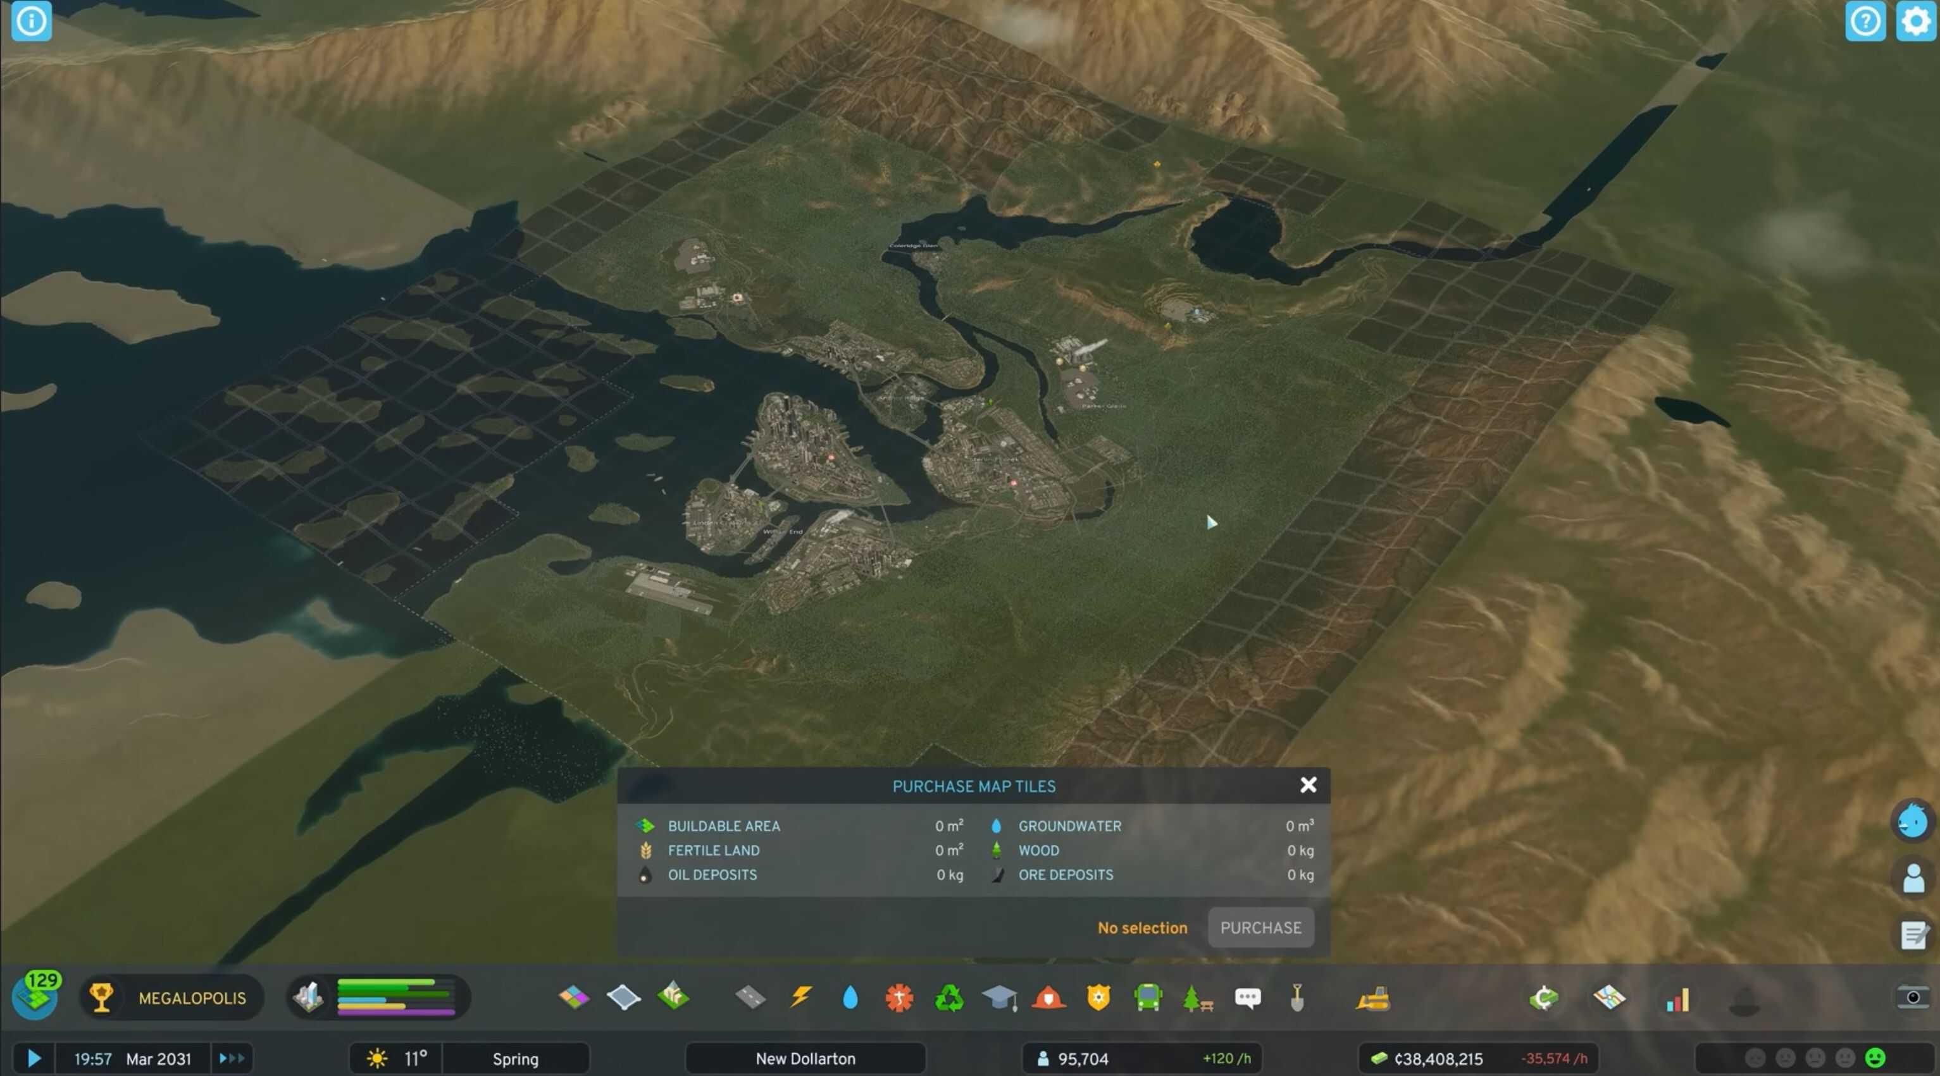Open the Electricity lightning menu
Viewport: 1940px width, 1076px height.
click(800, 998)
